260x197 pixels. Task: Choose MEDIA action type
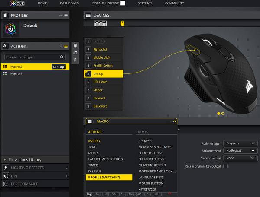pos(93,153)
